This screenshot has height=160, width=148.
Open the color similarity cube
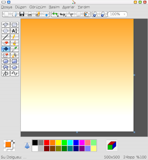click(112, 146)
